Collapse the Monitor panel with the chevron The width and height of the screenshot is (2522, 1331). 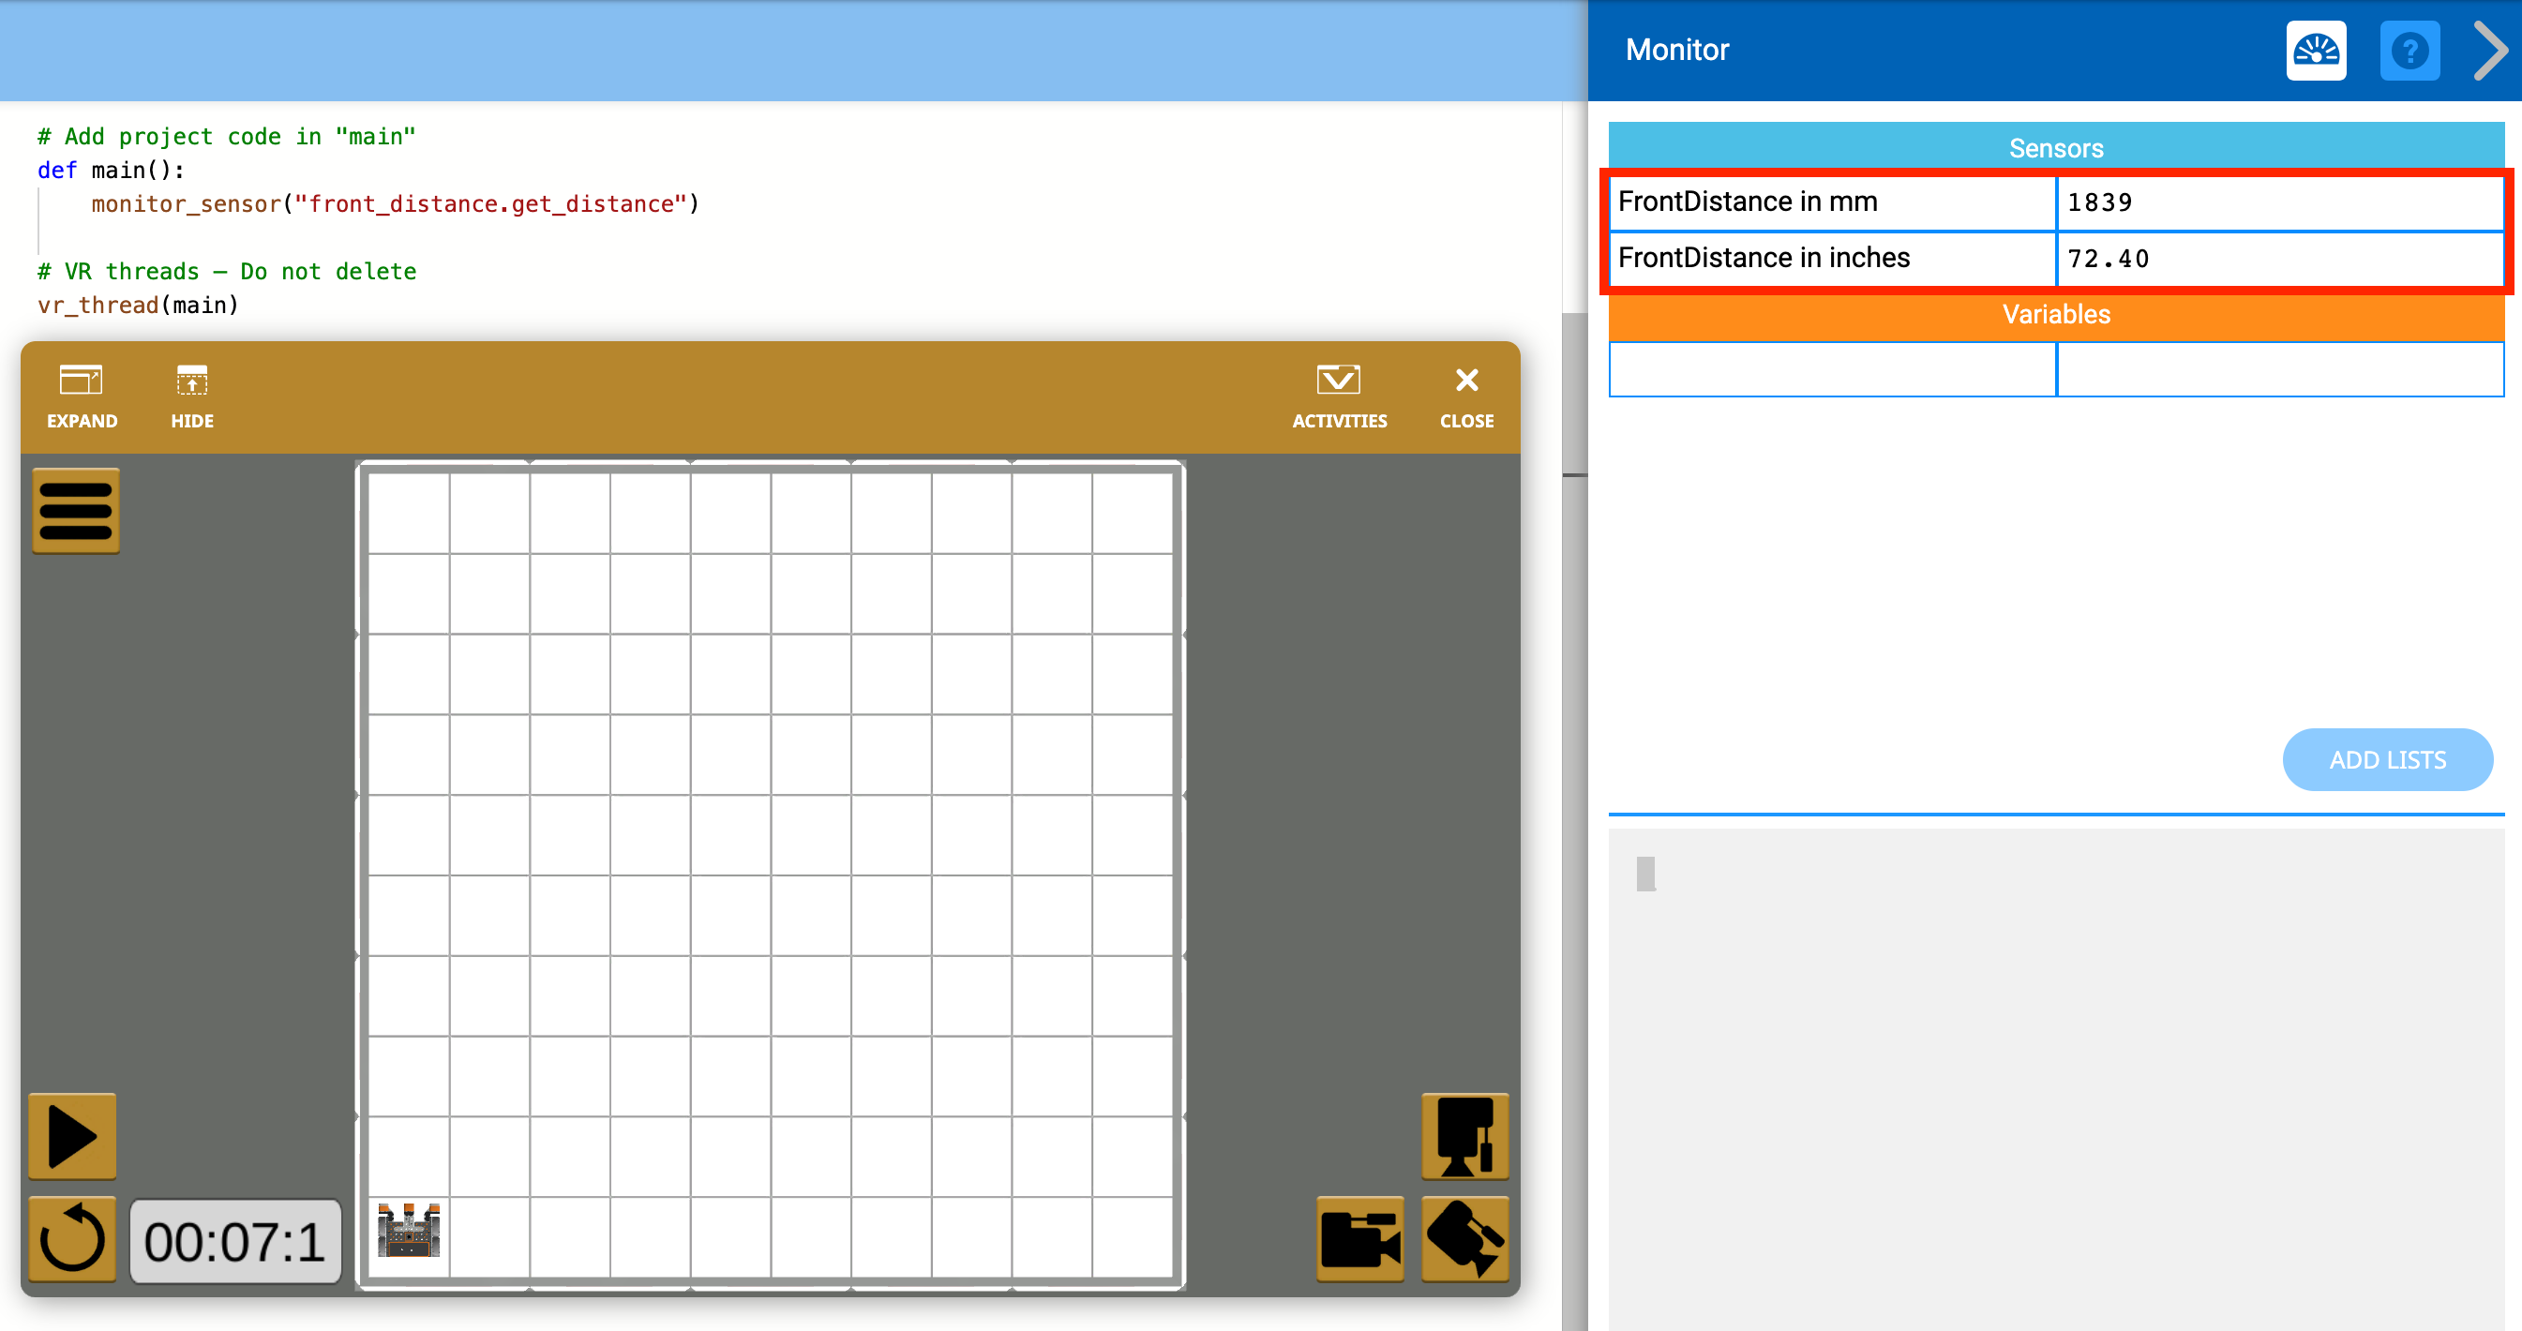[x=2490, y=51]
